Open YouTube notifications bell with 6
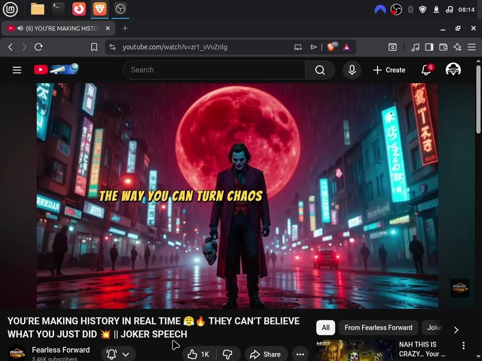Screen dimensions: 482x361 pos(427,70)
